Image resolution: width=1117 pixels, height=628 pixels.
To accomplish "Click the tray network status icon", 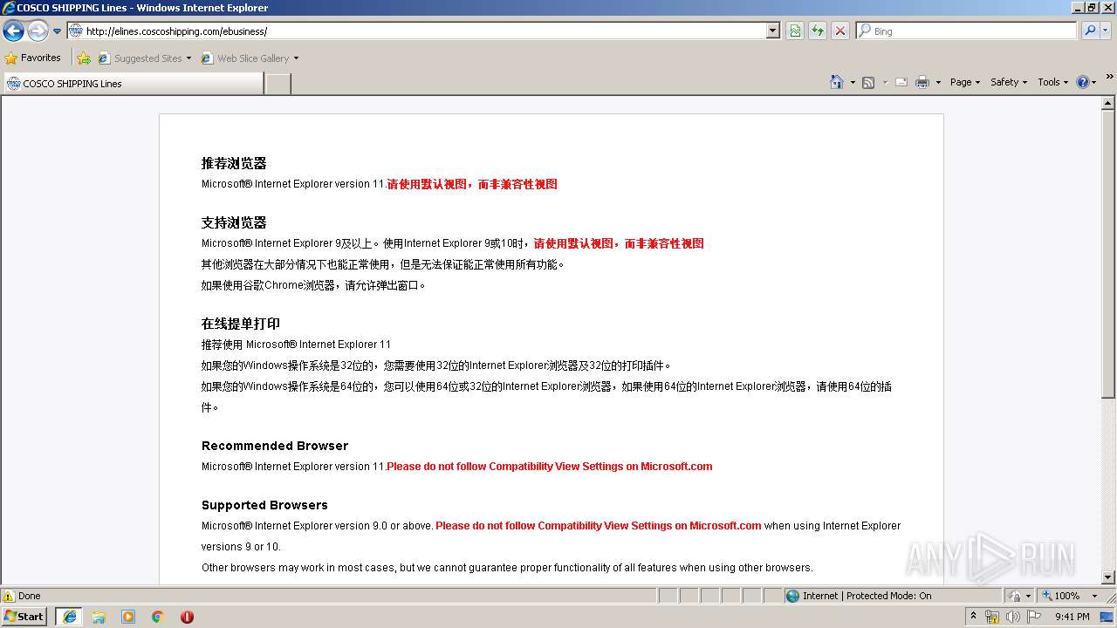I will [x=992, y=617].
